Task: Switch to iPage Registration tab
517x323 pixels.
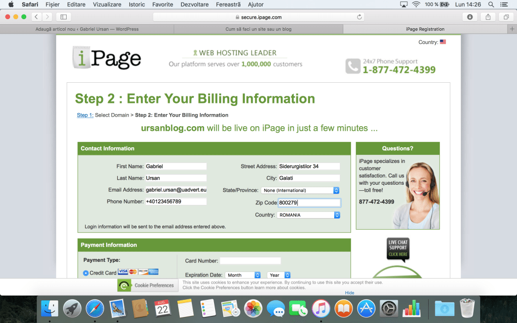Action: 425,29
